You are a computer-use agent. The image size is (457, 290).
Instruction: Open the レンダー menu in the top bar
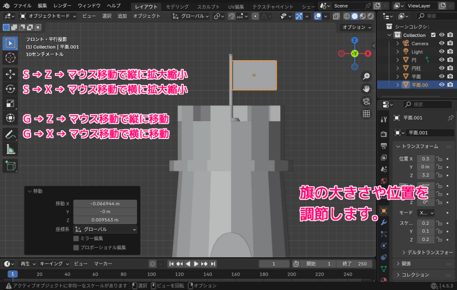coord(62,6)
